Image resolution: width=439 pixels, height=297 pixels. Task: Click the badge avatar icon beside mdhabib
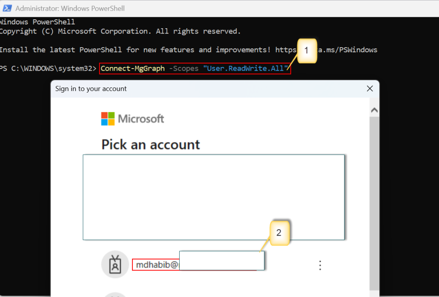click(115, 264)
